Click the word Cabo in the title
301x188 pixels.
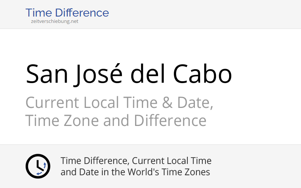[x=202, y=74]
